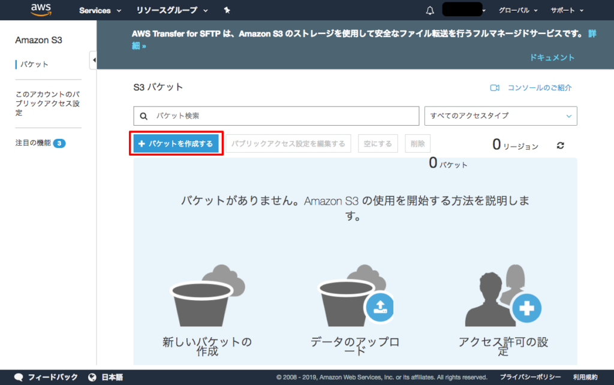The width and height of the screenshot is (614, 385).
Task: Click the 新しいバケットの作成 caption
Action: [207, 346]
